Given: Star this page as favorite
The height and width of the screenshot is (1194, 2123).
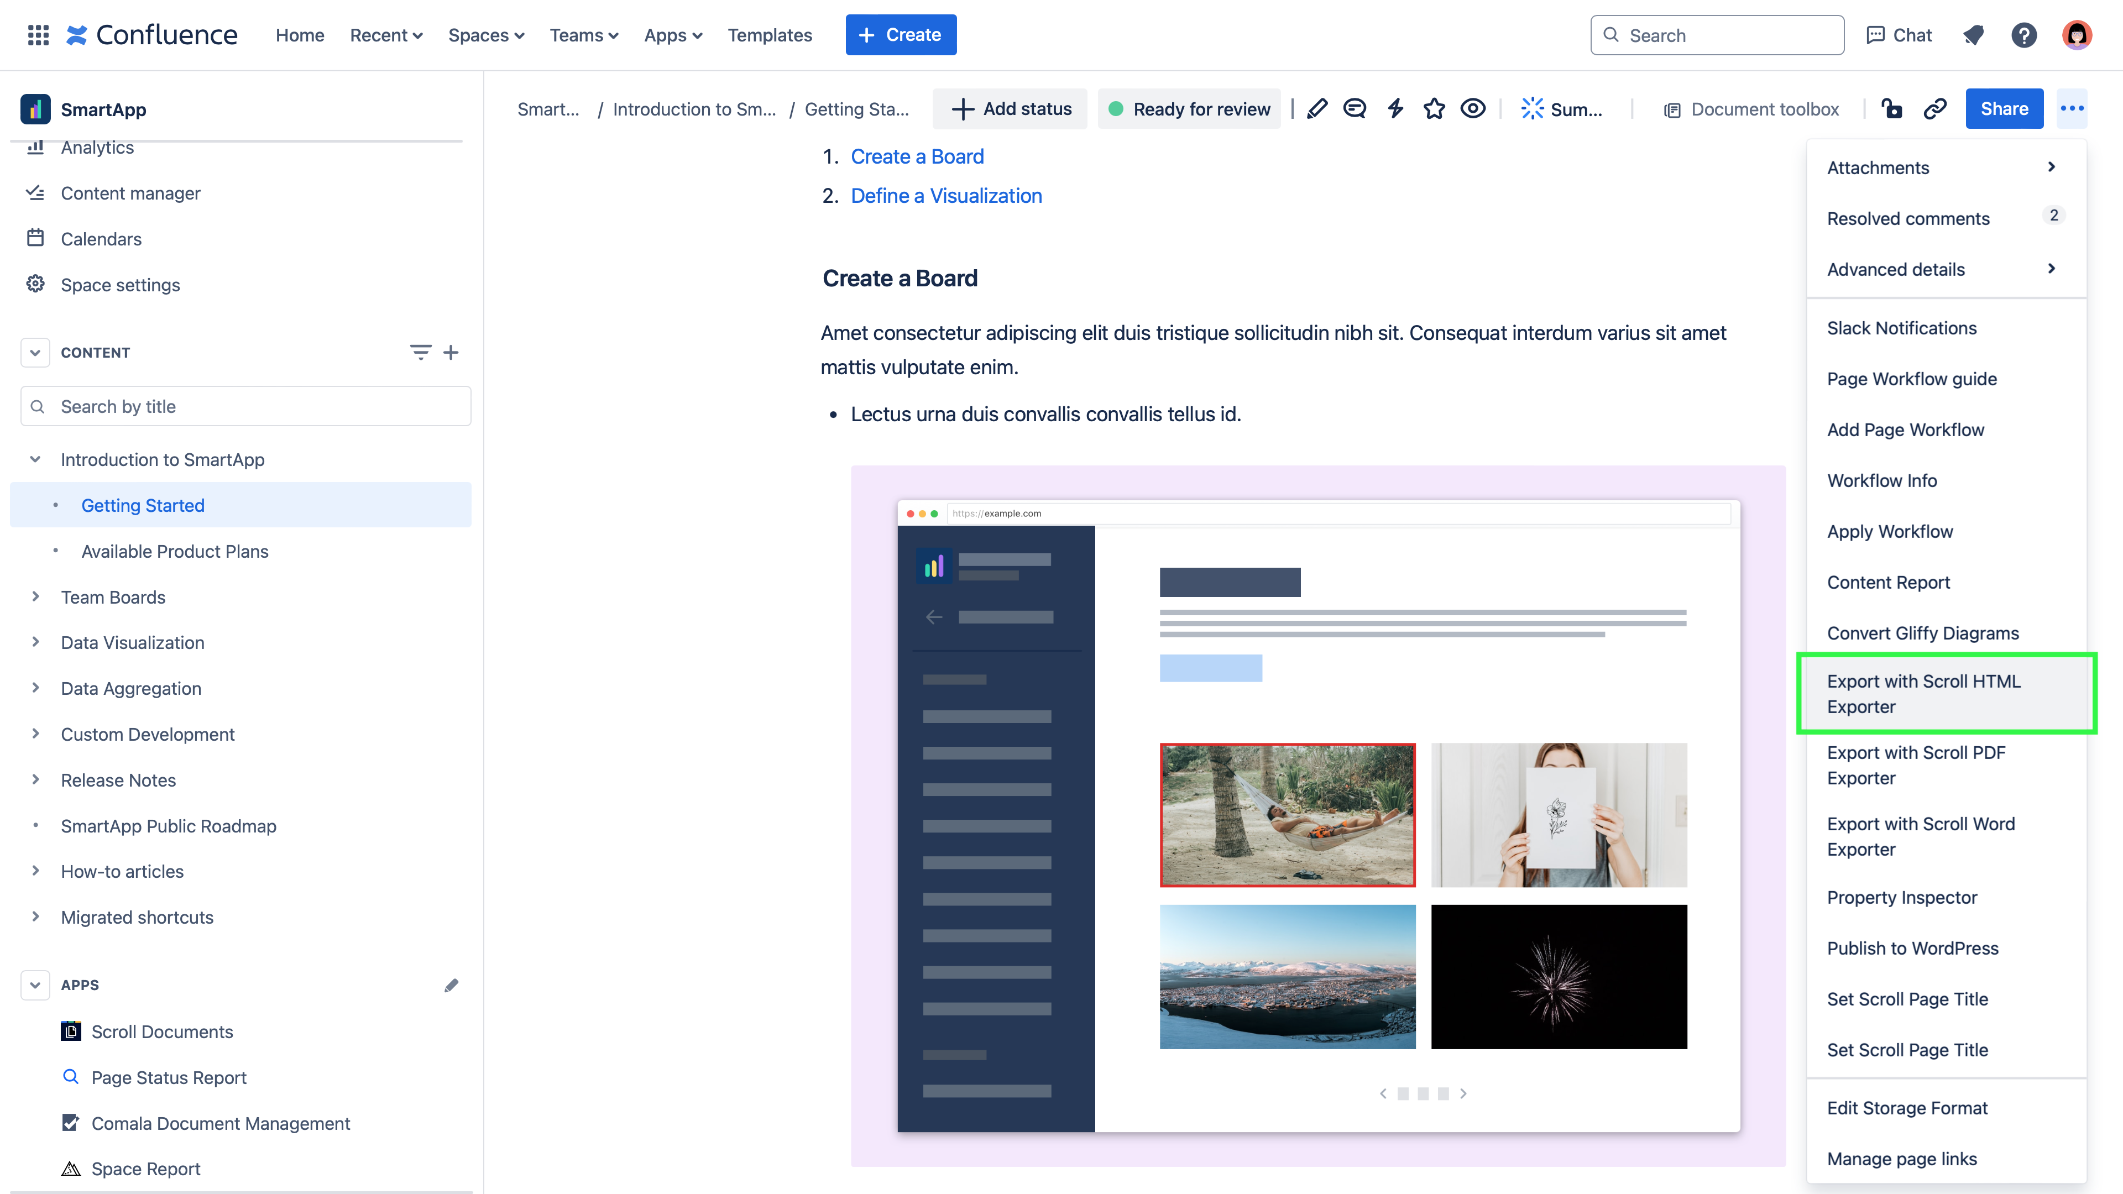Looking at the screenshot, I should (x=1434, y=109).
